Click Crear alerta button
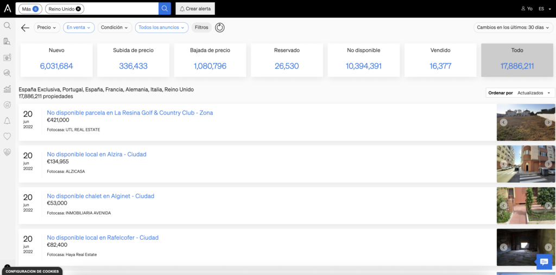Screen dimensions: 556x275 coord(195,9)
